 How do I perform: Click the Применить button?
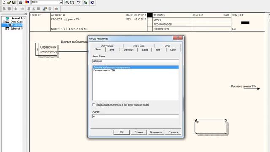[156, 132]
